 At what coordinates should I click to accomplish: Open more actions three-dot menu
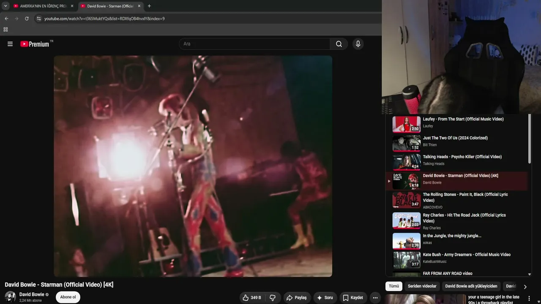tap(375, 298)
